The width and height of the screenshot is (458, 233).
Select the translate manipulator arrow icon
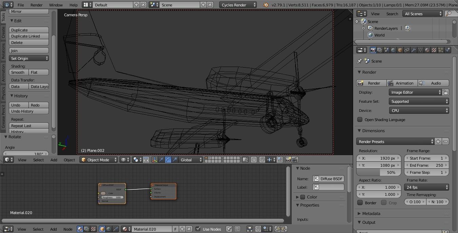click(x=161, y=160)
